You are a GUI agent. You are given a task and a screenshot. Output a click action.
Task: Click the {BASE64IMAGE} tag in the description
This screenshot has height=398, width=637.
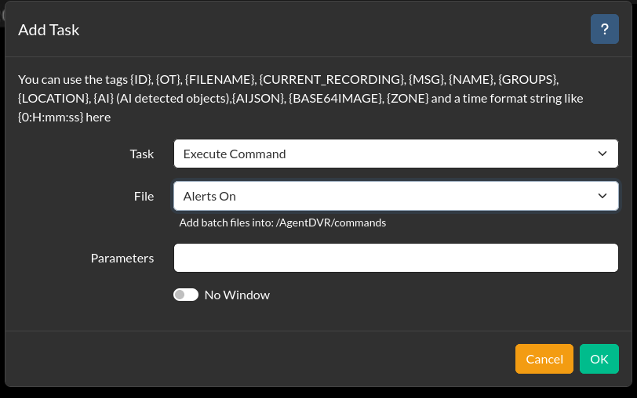click(336, 99)
